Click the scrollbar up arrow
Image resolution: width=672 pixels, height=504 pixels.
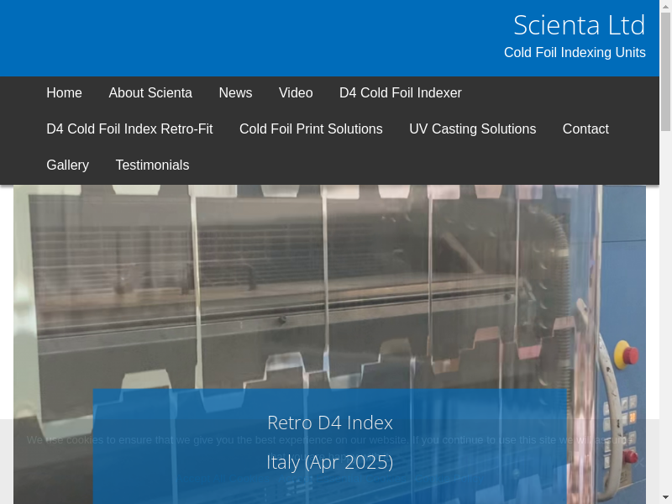[665, 7]
